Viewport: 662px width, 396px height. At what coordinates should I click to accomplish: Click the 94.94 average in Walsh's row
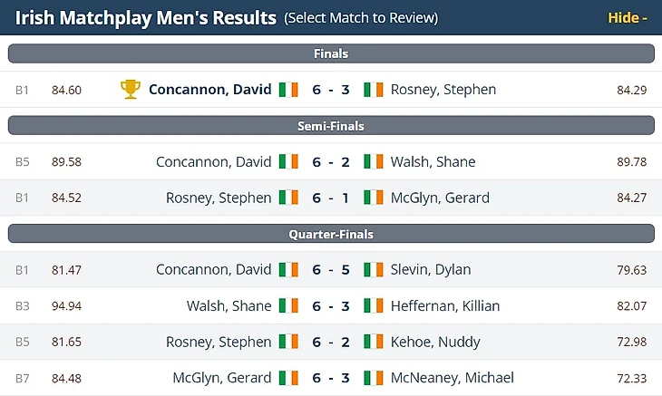pyautogui.click(x=66, y=305)
